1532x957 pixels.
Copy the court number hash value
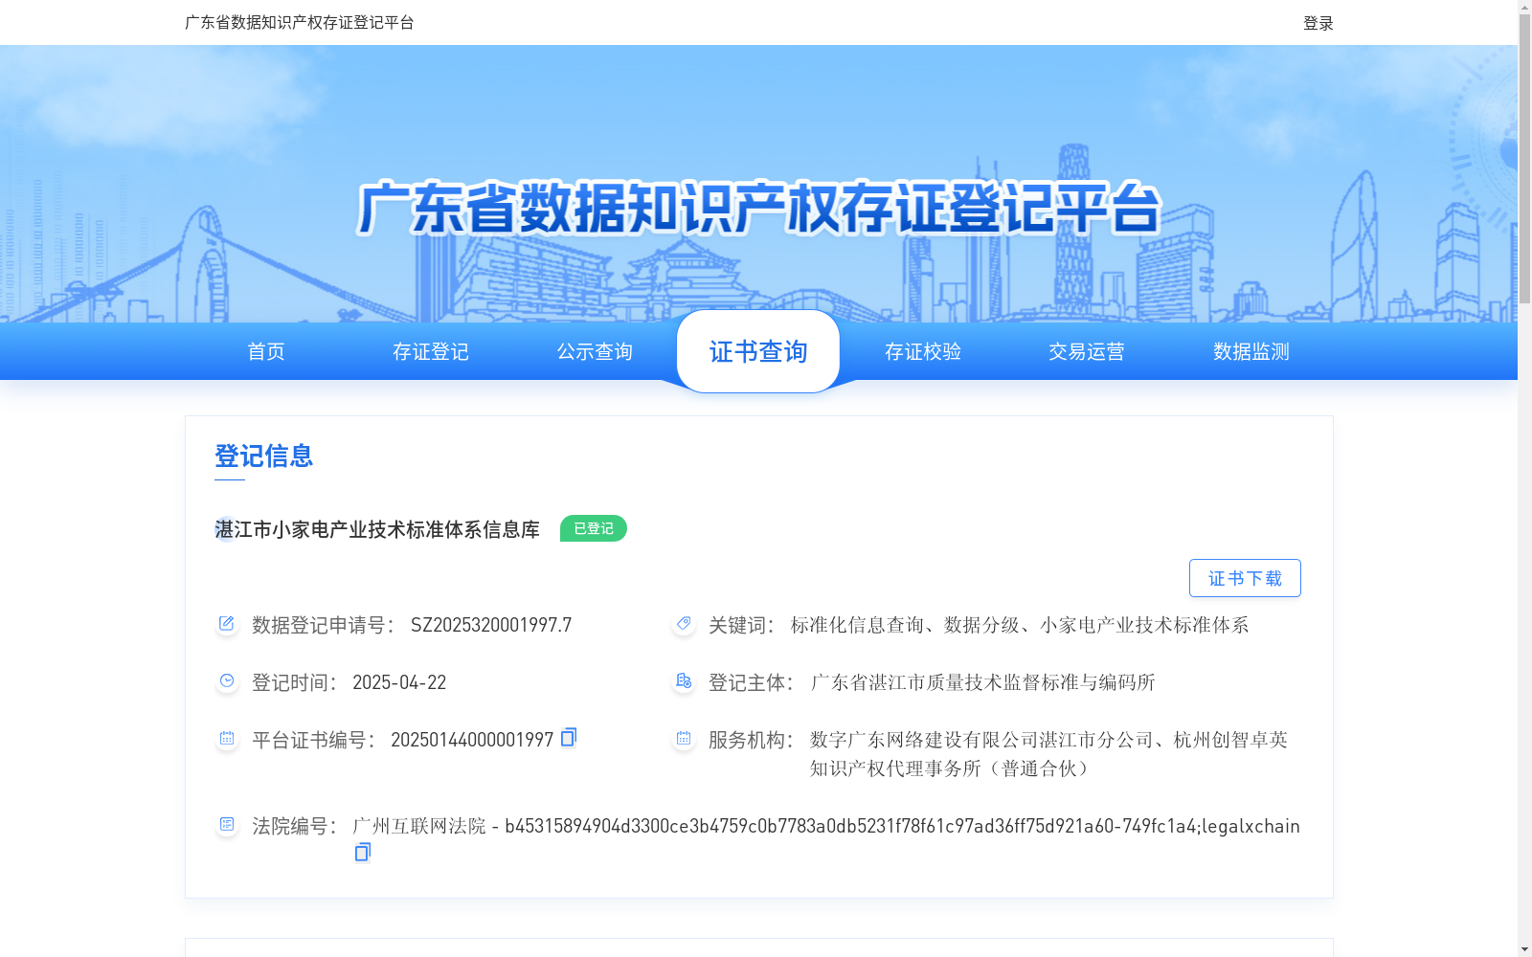point(362,852)
